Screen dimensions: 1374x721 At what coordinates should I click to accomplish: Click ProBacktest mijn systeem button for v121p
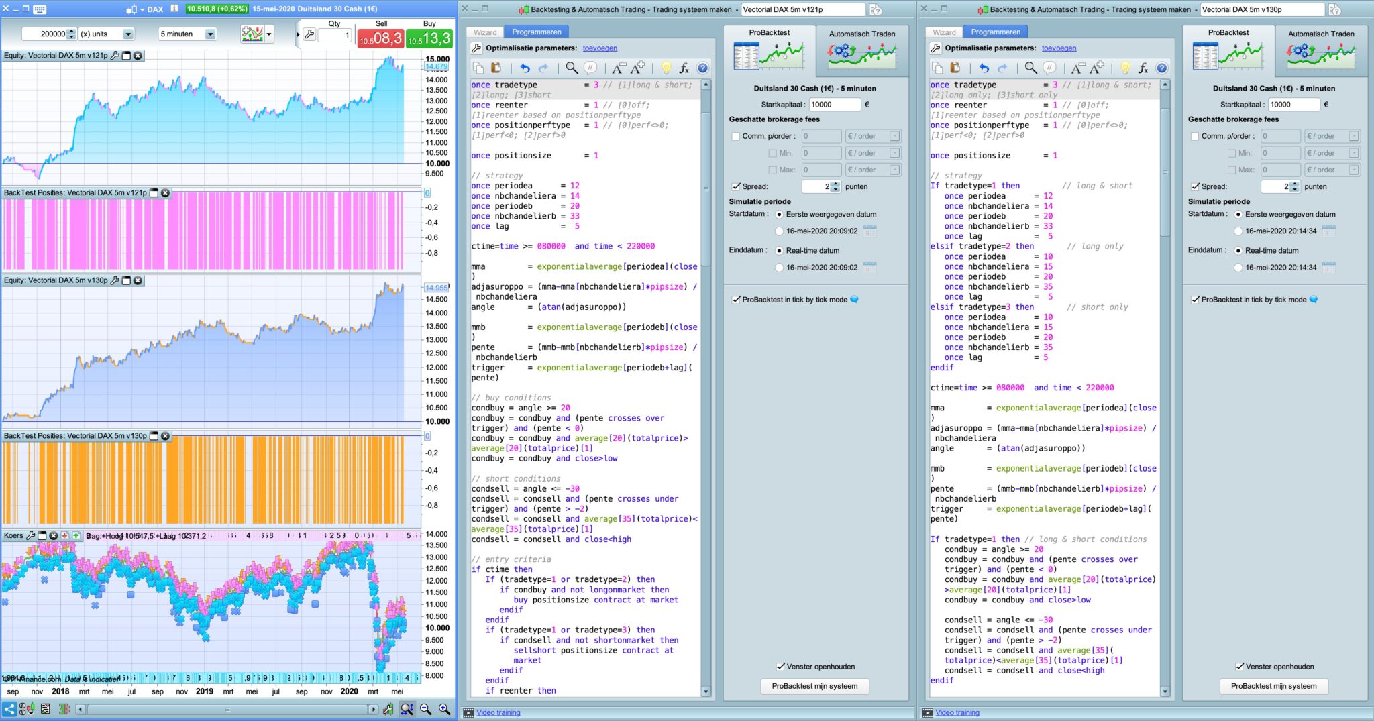point(814,686)
